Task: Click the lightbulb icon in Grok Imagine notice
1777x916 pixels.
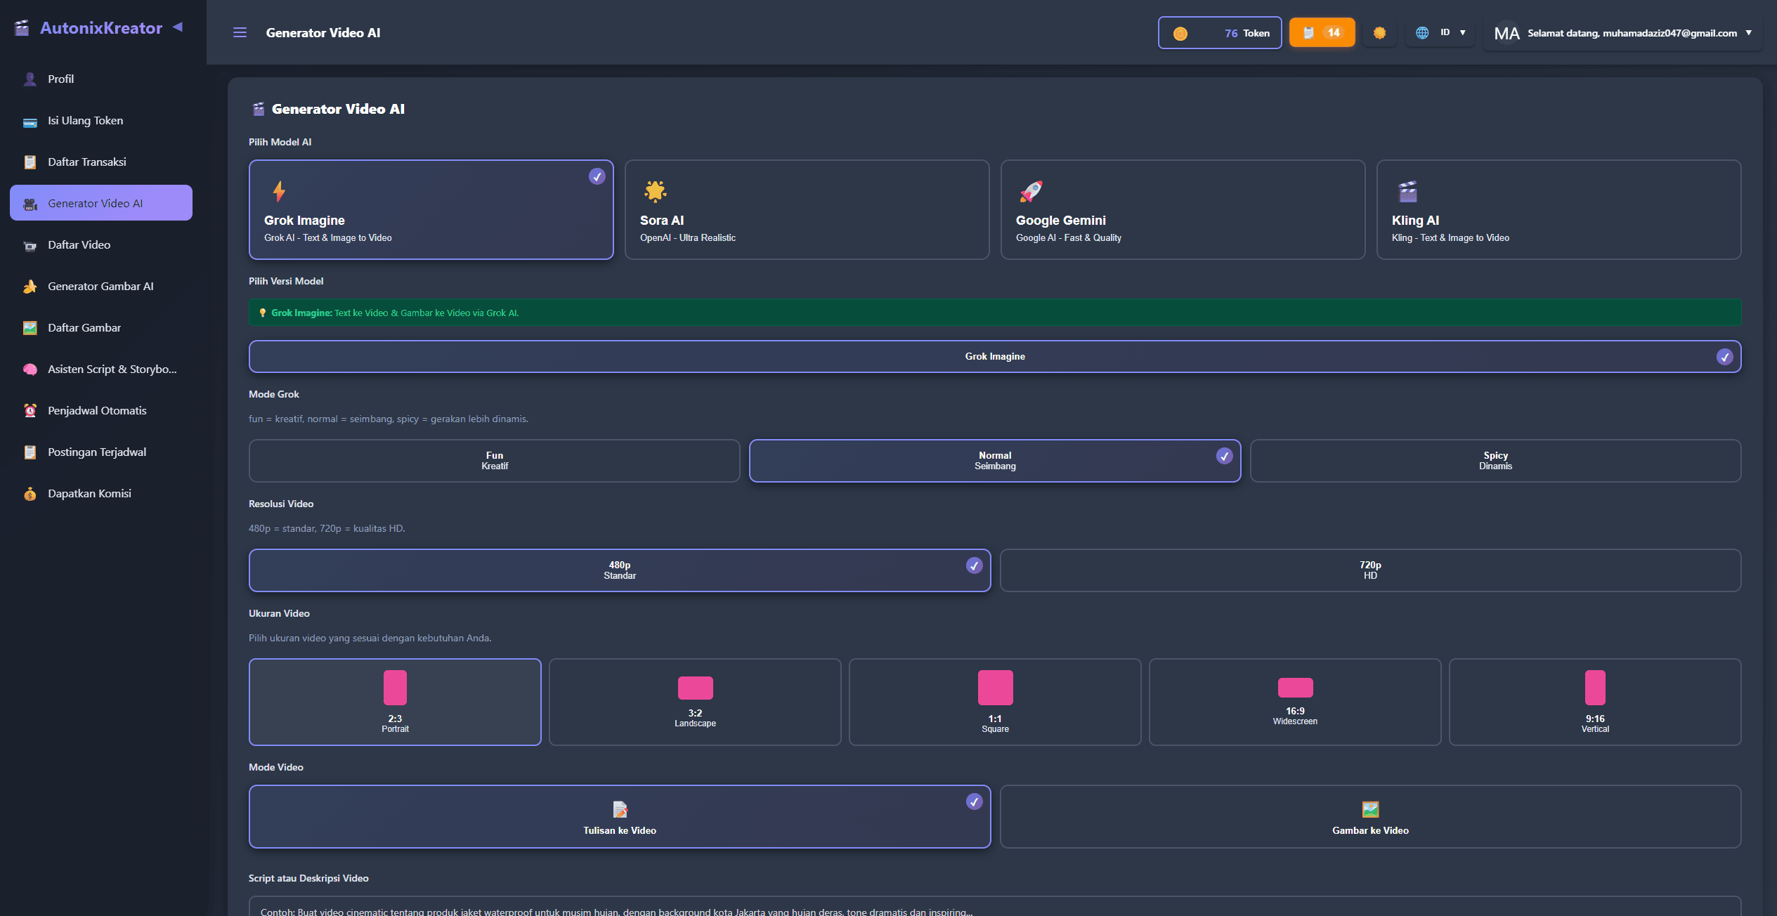Action: tap(263, 313)
